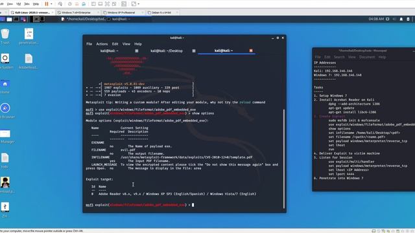This screenshot has width=415, height=233.
Task: Open the terminal File menu
Action: point(89,44)
